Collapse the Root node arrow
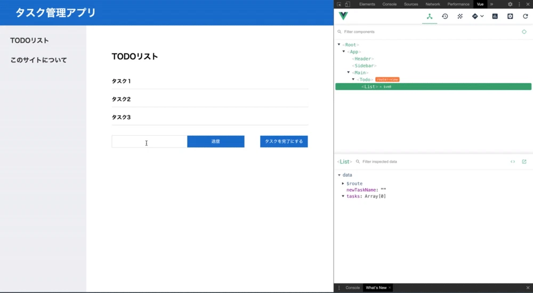Viewport: 533px width, 293px height. [x=339, y=45]
